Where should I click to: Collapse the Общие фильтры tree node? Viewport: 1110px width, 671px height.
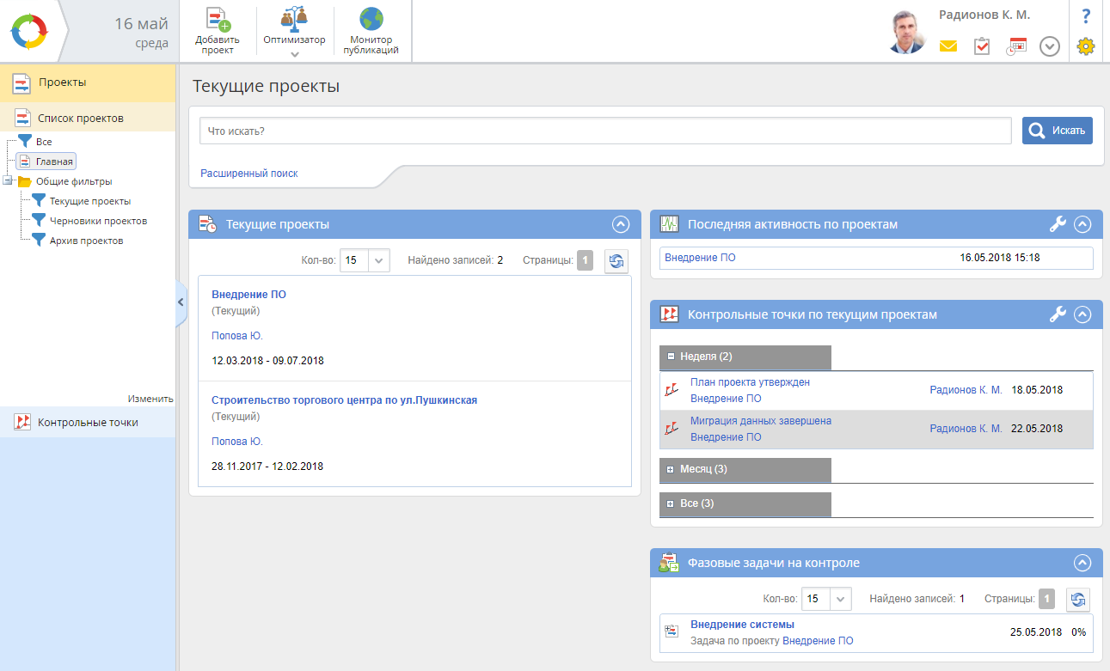[x=8, y=181]
